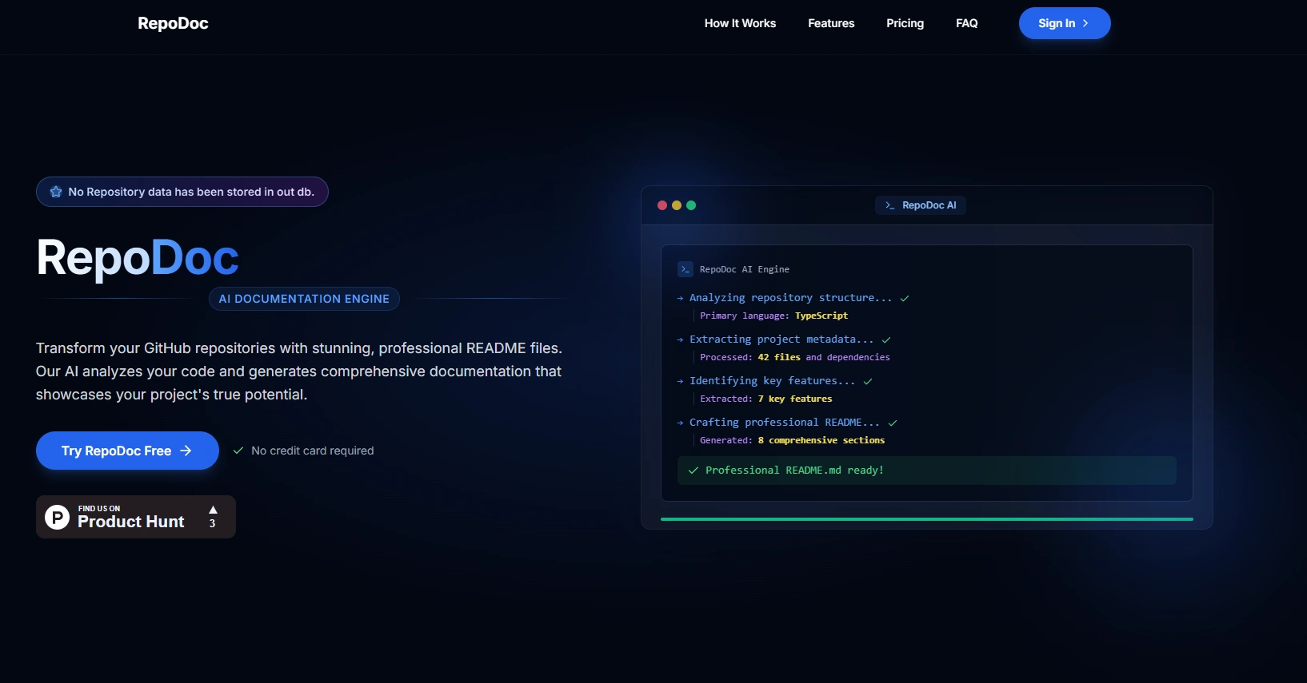The height and width of the screenshot is (683, 1307).
Task: Select the No Repository data stored badge text
Action: click(x=191, y=192)
